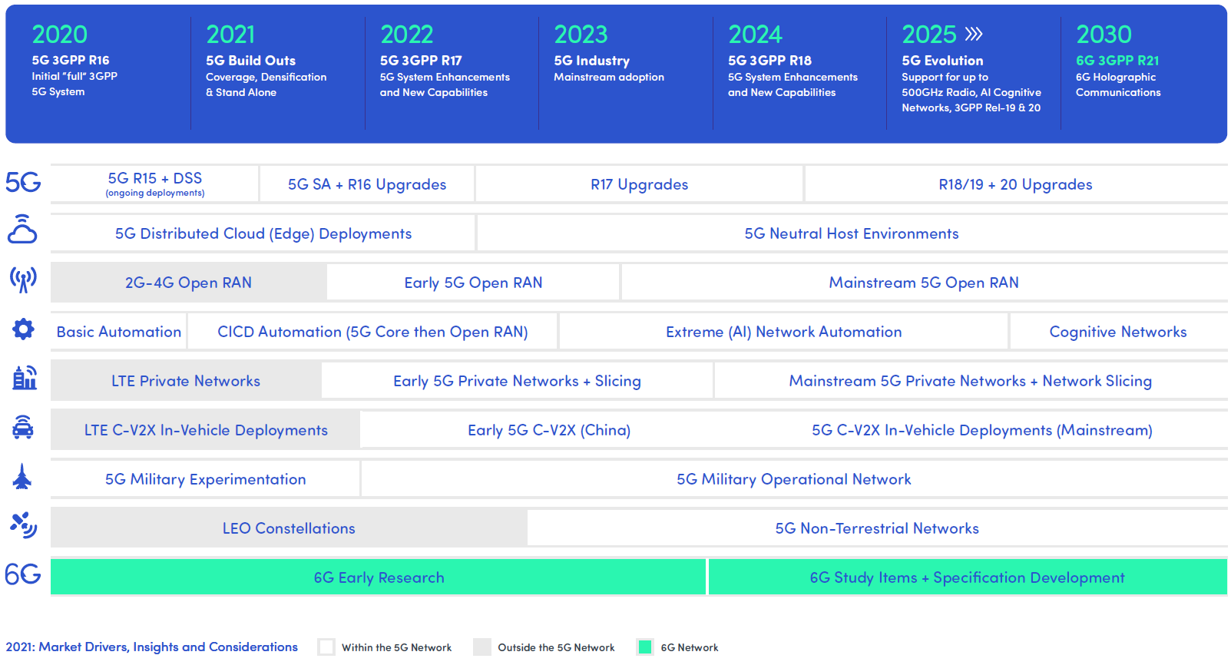Click the automation gear icon

click(23, 329)
